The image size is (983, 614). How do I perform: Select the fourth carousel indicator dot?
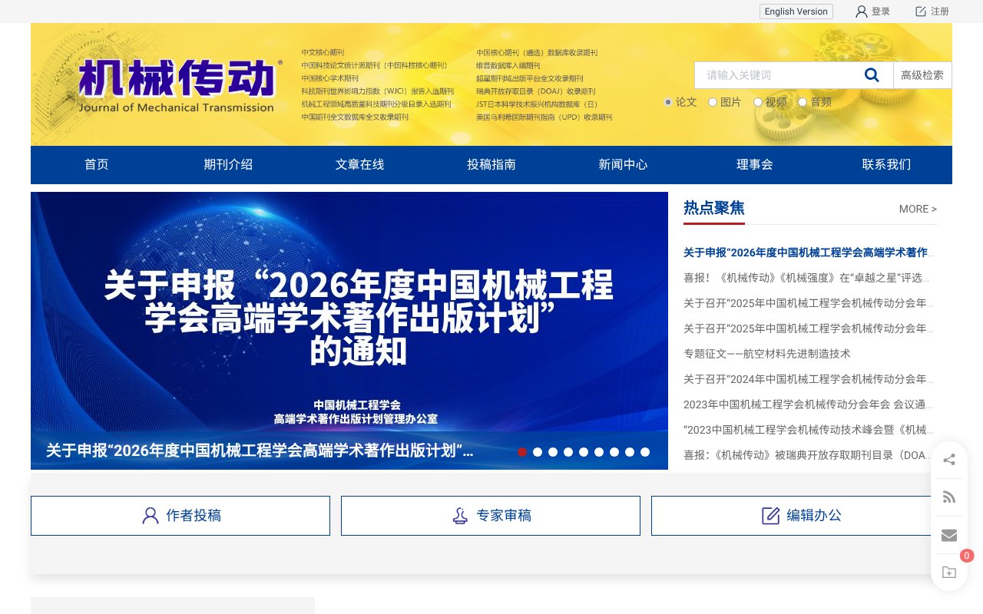click(x=568, y=452)
